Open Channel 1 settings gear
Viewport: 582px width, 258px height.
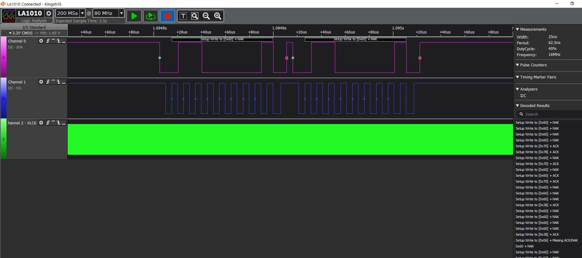coord(41,82)
